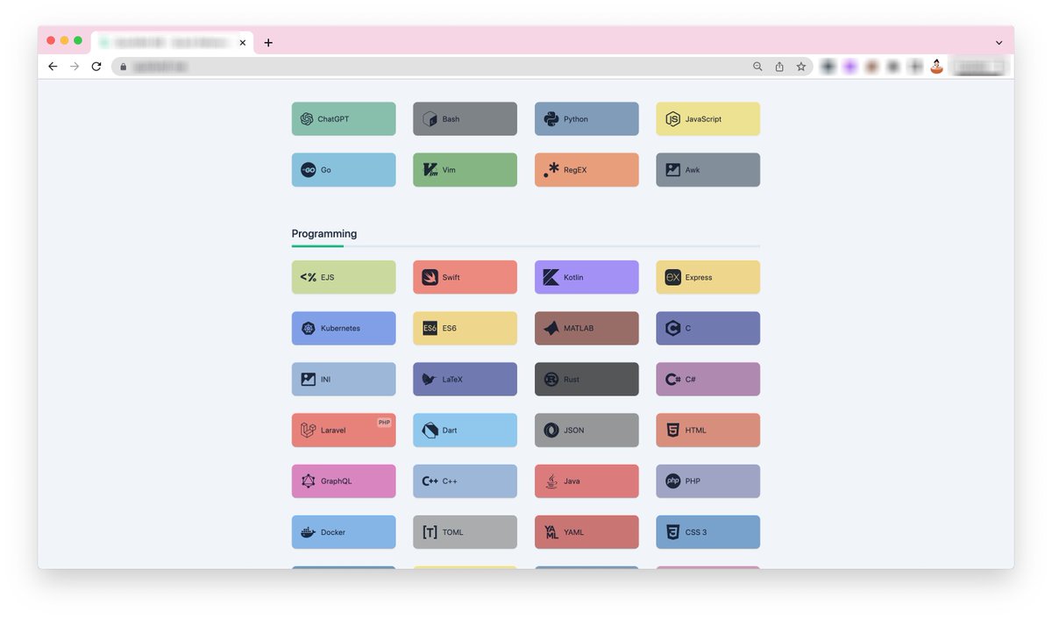Go back with the browser back arrow
1052x619 pixels.
coord(53,67)
